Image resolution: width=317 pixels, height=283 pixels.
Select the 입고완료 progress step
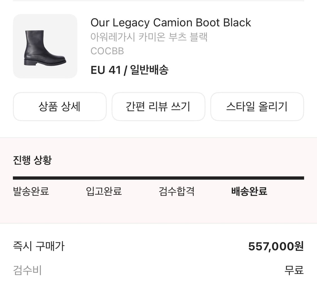click(x=104, y=191)
